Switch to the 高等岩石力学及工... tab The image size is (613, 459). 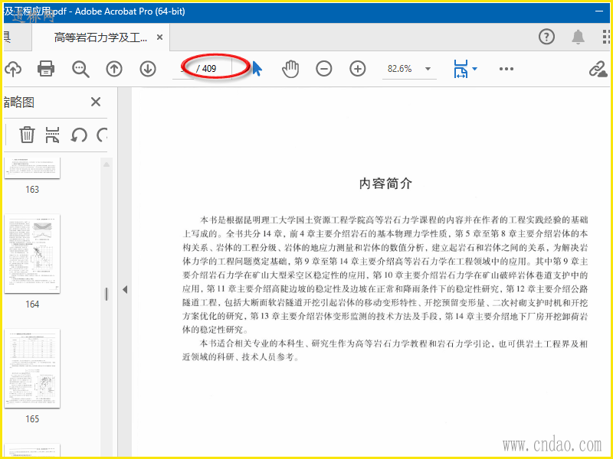click(x=100, y=37)
